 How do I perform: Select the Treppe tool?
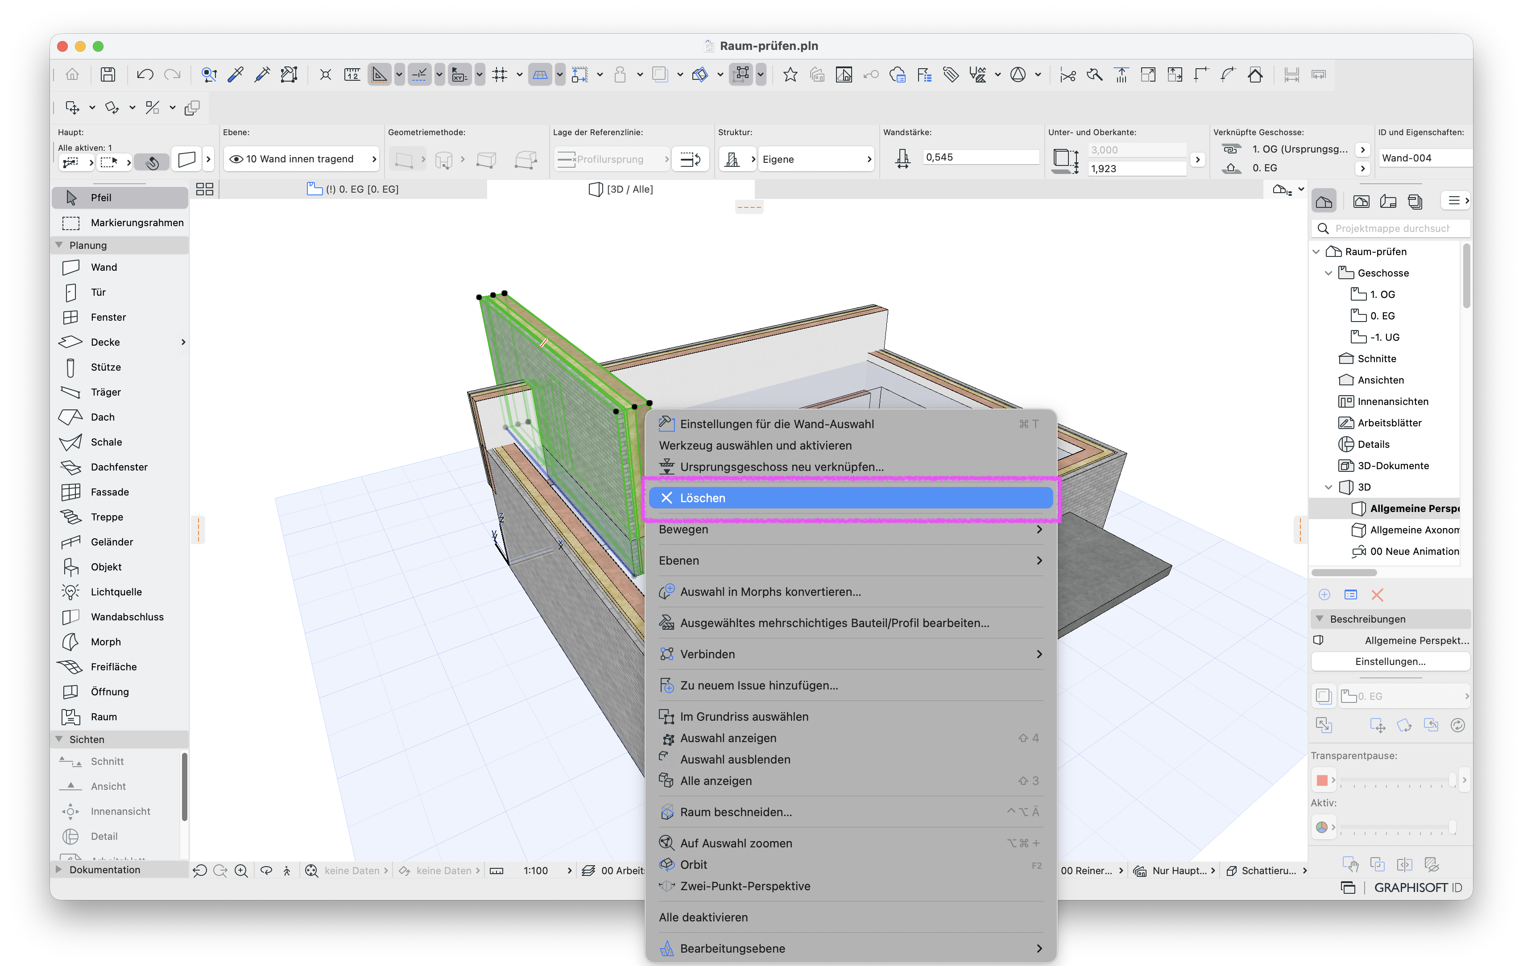point(120,517)
